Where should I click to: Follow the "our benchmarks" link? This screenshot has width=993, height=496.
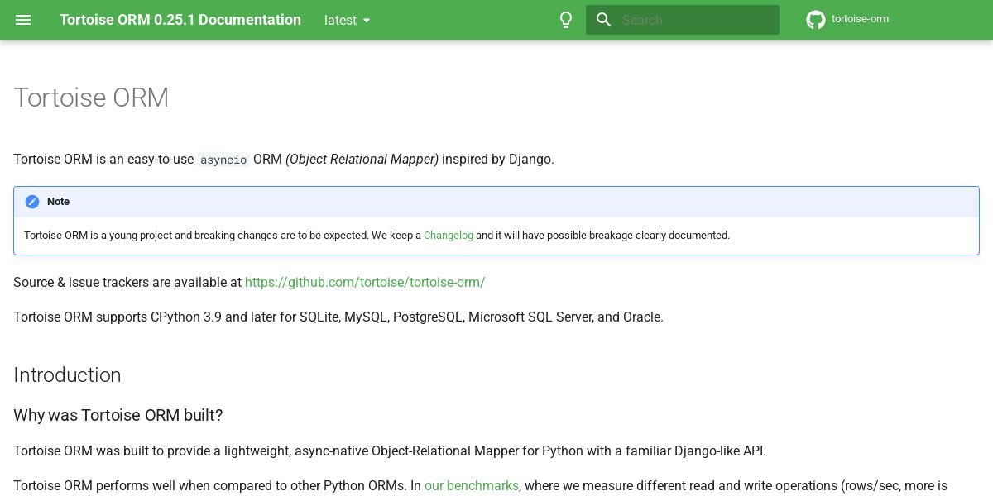point(472,485)
